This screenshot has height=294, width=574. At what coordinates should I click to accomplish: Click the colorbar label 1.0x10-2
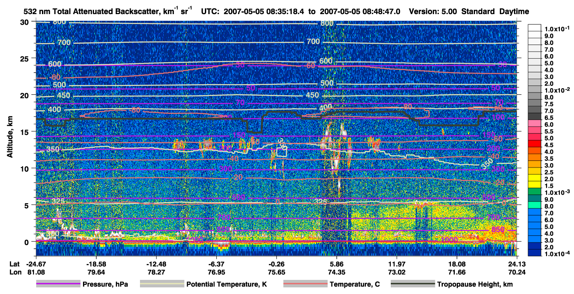click(x=556, y=90)
